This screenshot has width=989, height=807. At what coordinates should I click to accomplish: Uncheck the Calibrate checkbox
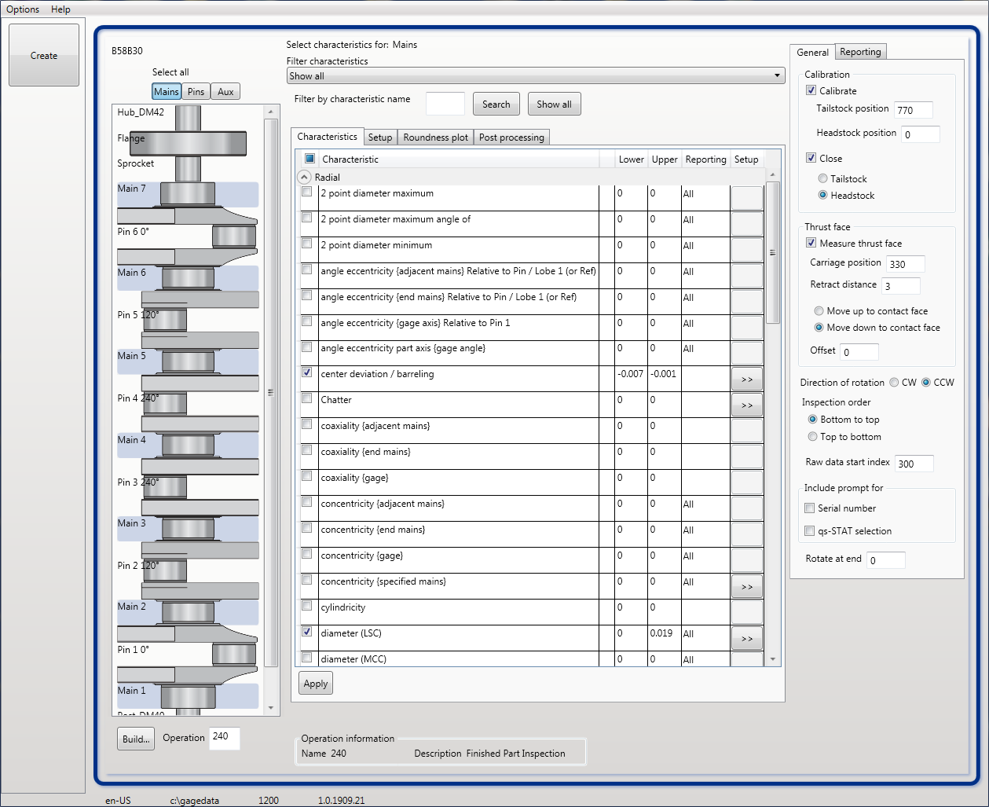coord(811,90)
